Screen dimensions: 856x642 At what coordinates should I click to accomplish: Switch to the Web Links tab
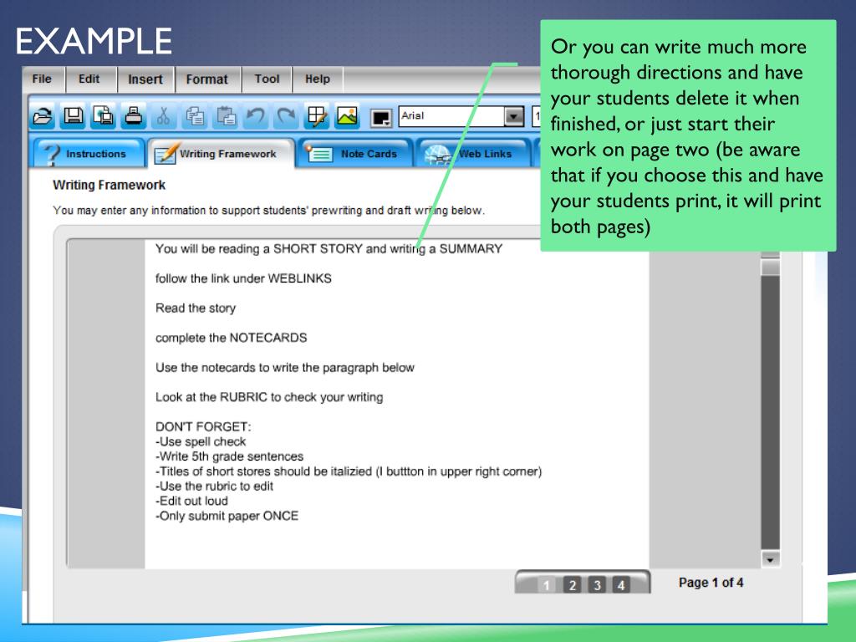473,154
